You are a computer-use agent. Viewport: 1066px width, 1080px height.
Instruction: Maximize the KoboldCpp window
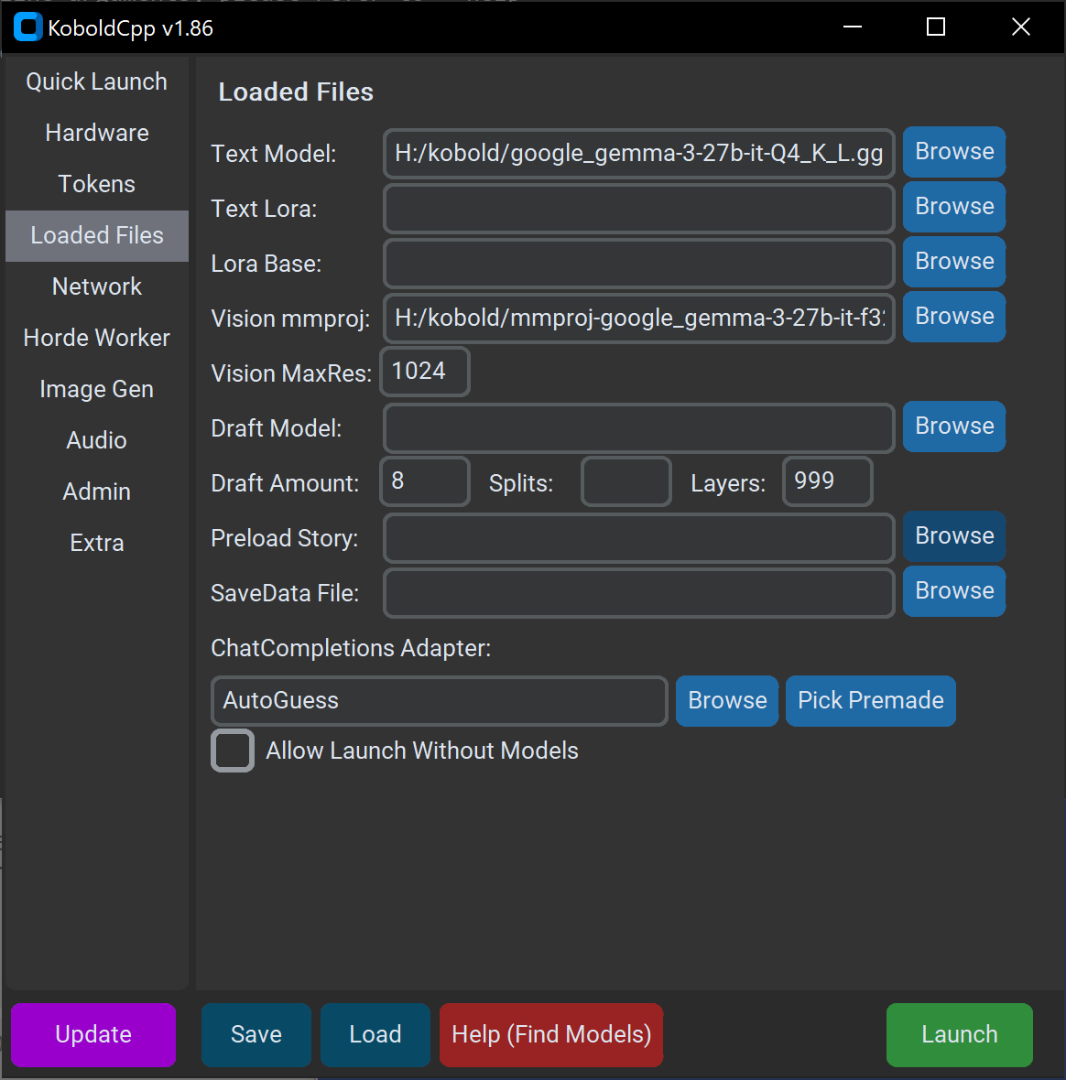coord(936,27)
